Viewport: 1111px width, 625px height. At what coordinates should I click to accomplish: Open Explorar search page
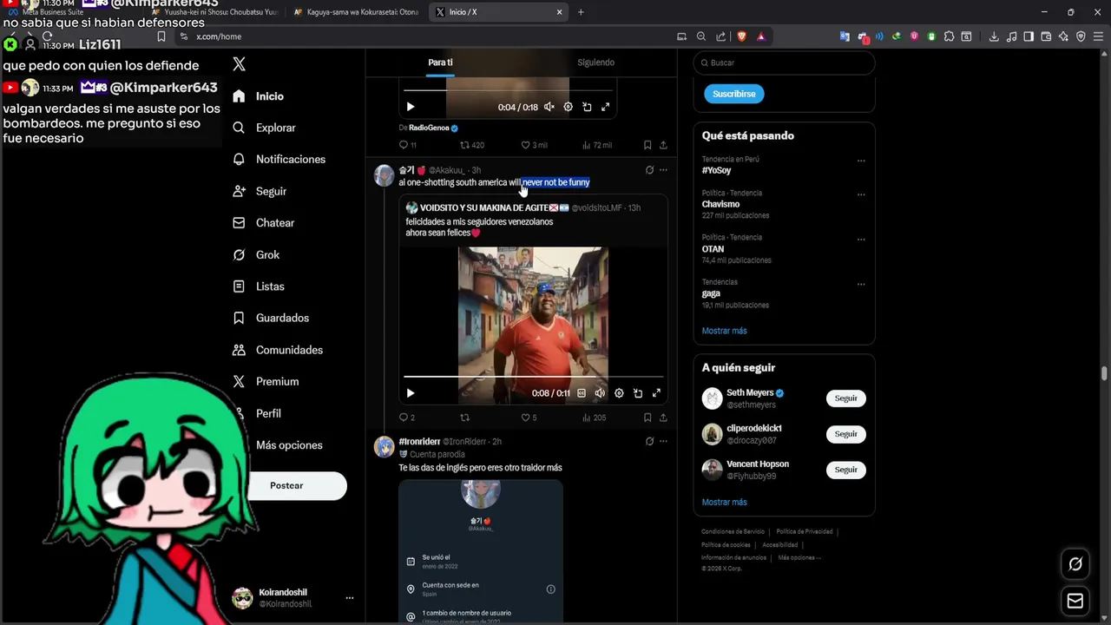264,128
